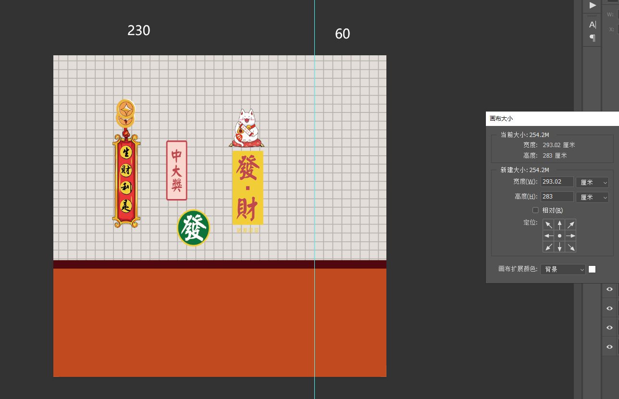Open the Character panel icon
This screenshot has width=619, height=399.
[593, 25]
